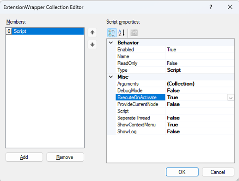Confirm changes with OK button
239x181 pixels.
pos(182,172)
